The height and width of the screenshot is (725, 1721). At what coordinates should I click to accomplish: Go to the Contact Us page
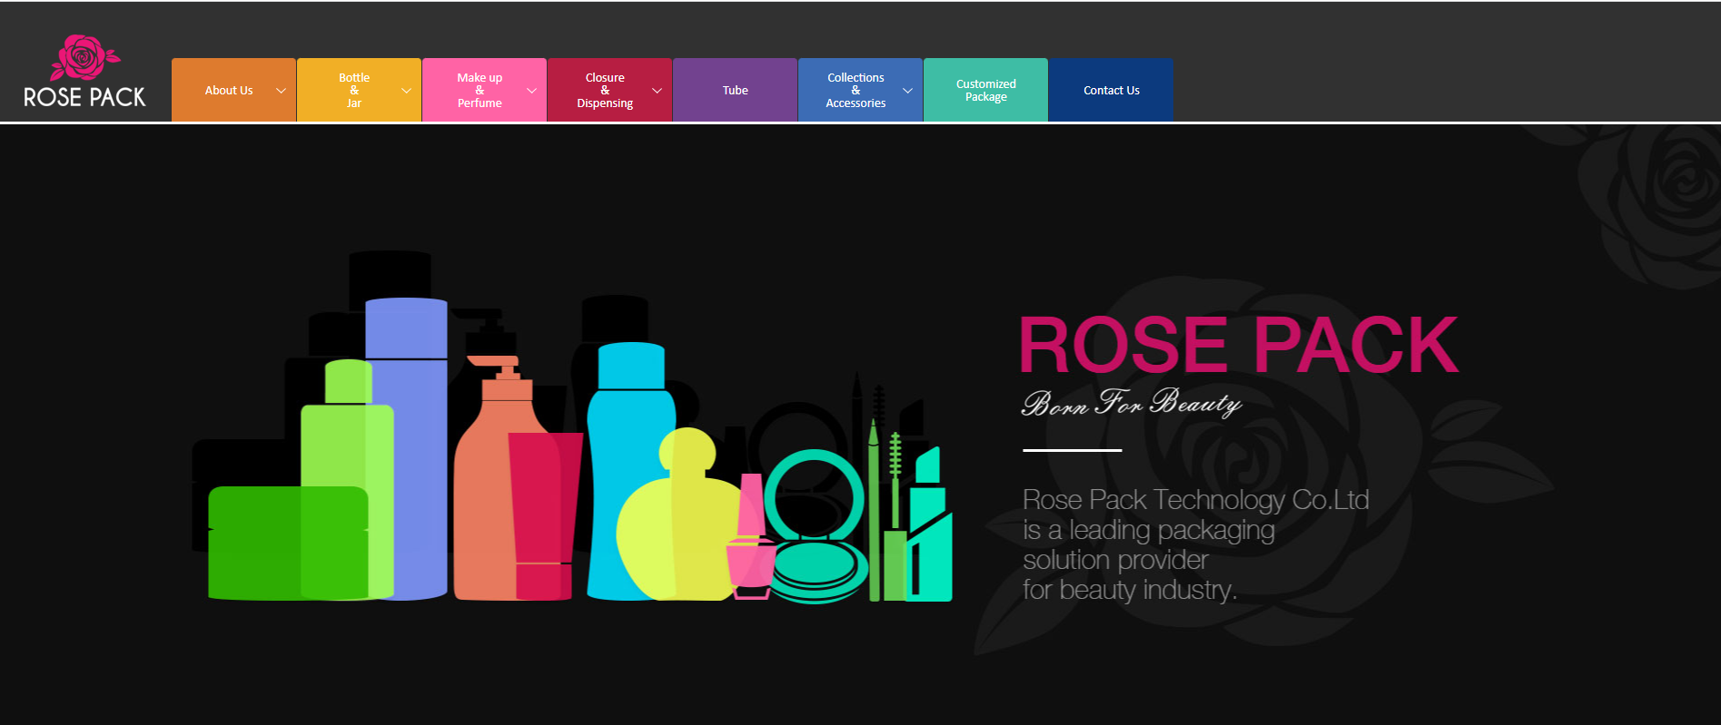(x=1111, y=90)
